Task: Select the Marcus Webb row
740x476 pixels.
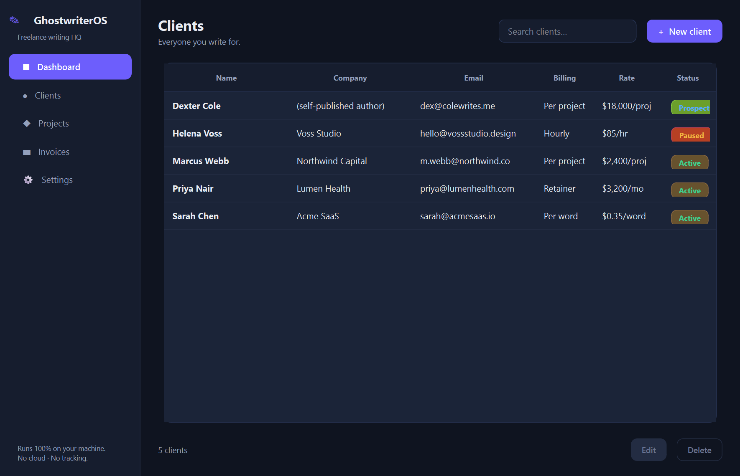Action: click(x=440, y=161)
